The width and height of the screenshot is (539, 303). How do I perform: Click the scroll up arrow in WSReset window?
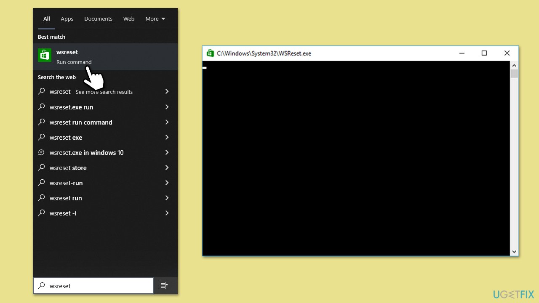(514, 65)
